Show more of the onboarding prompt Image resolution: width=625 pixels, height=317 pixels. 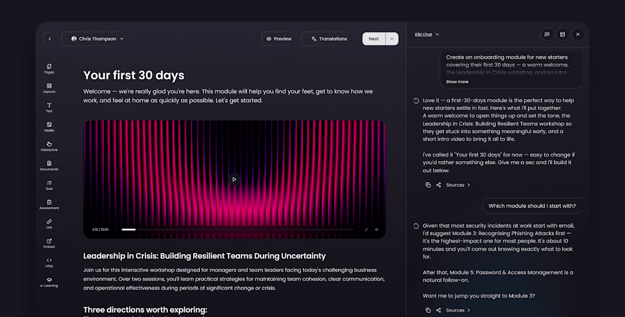coord(457,82)
